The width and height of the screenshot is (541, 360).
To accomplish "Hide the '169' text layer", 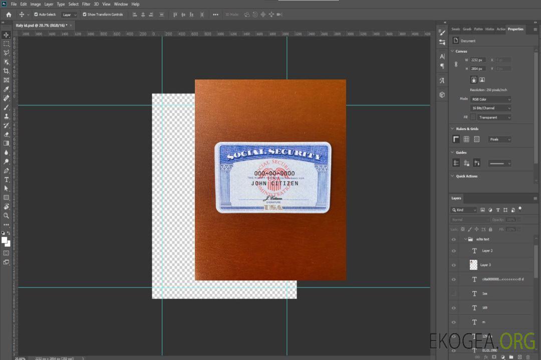I will click(x=454, y=308).
